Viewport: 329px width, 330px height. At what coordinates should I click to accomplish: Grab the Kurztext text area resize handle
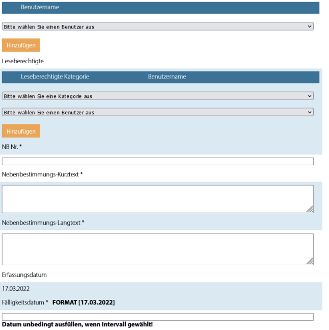[x=310, y=210]
